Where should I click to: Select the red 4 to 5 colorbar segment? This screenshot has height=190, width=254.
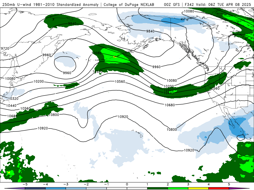(x=218, y=188)
